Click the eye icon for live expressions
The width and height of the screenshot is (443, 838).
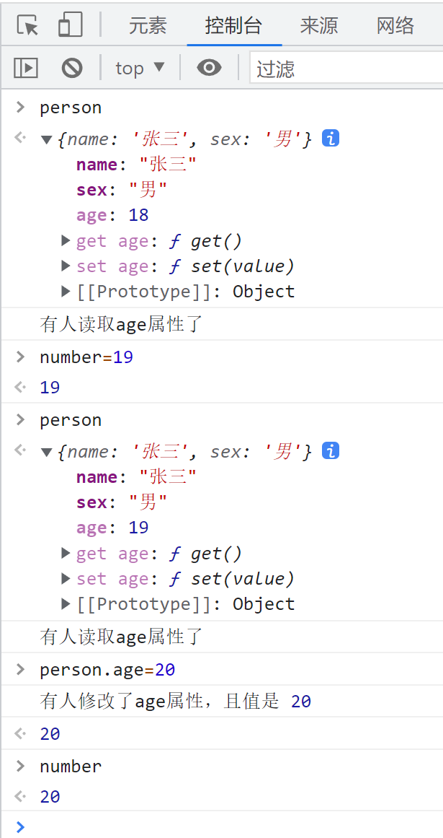coord(209,68)
